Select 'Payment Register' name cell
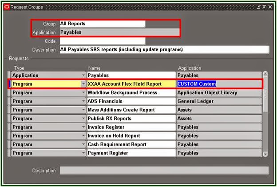277x187 pixels. [131, 153]
